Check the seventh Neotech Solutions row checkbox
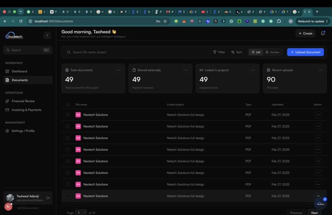Viewport: 332px width, 215px height. (68, 185)
